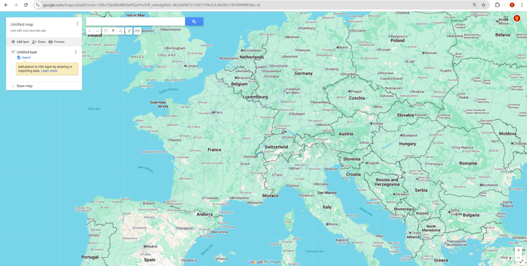Click Preview in the map panel
The height and width of the screenshot is (266, 527).
[57, 42]
